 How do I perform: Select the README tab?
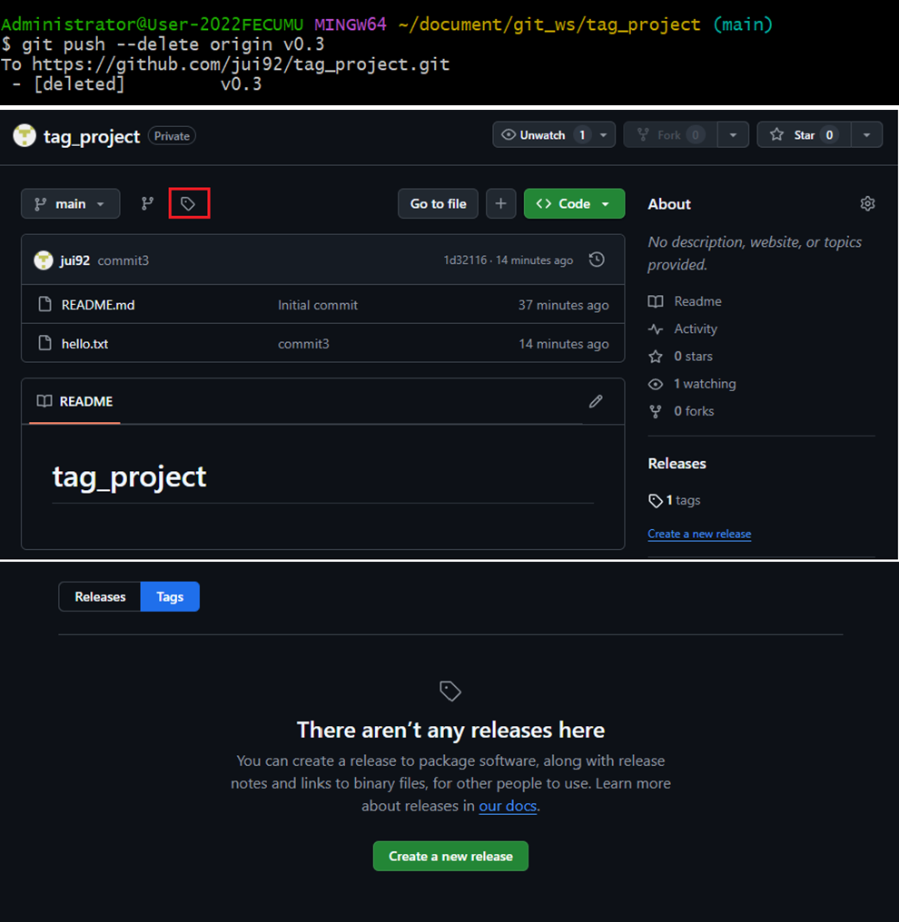coord(74,401)
